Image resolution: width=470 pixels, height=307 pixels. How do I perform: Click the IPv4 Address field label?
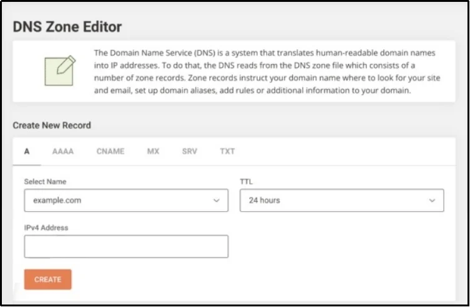click(x=46, y=228)
